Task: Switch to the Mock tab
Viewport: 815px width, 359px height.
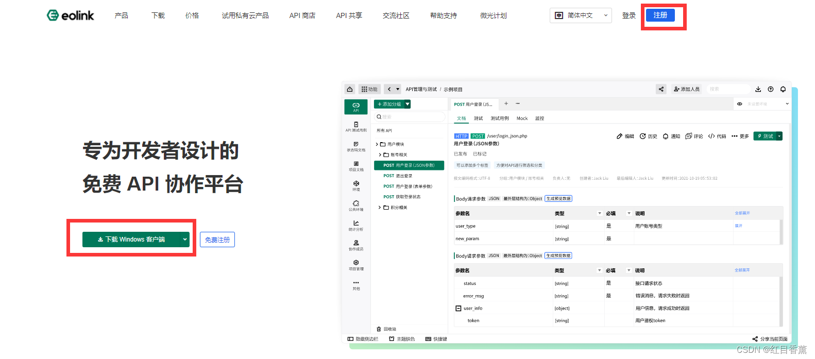Action: [x=522, y=118]
